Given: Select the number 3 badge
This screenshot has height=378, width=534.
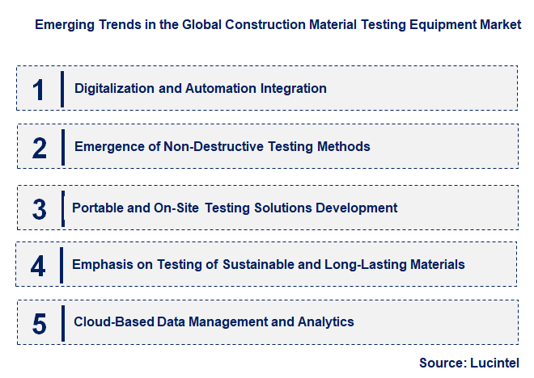Looking at the screenshot, I should pos(40,208).
